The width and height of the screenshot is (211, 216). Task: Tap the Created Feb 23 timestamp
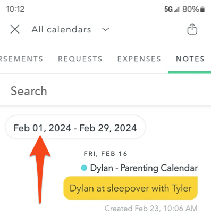pyautogui.click(x=151, y=209)
